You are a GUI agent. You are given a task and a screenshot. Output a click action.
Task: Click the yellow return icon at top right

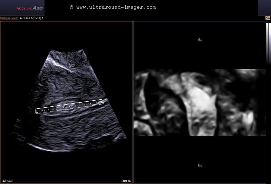point(268,18)
